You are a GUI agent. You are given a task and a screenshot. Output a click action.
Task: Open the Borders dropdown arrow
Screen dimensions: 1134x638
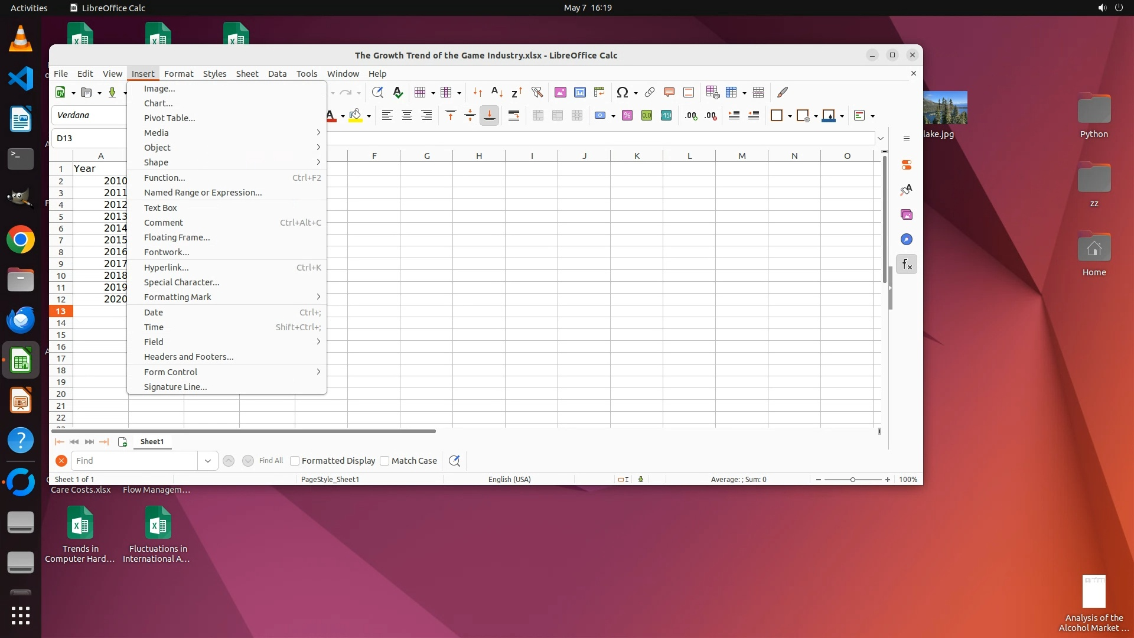click(790, 116)
